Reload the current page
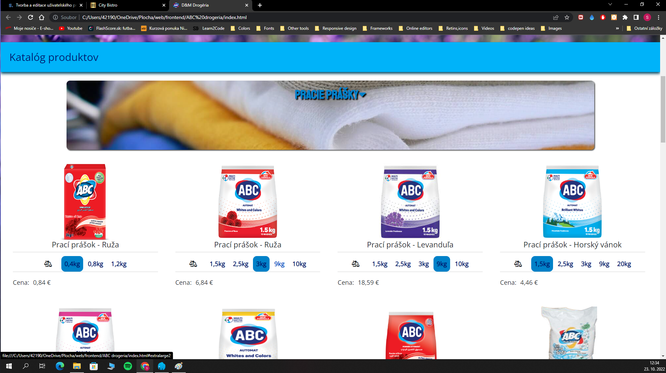666x373 pixels. pyautogui.click(x=30, y=17)
